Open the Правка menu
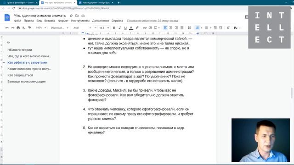Viewport: 294px width, 165px height. 28,21
